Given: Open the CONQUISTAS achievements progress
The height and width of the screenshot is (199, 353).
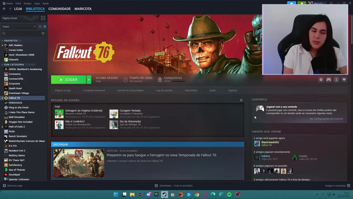Looking at the screenshot, I should pyautogui.click(x=171, y=80).
